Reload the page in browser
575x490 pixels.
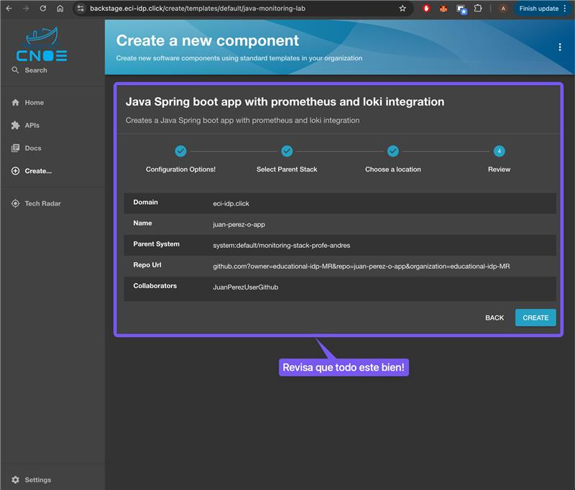tap(43, 9)
